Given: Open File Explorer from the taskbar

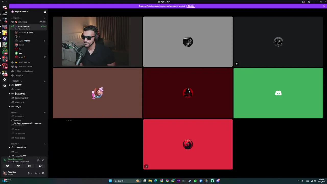Looking at the screenshot, I should pyautogui.click(x=150, y=181).
